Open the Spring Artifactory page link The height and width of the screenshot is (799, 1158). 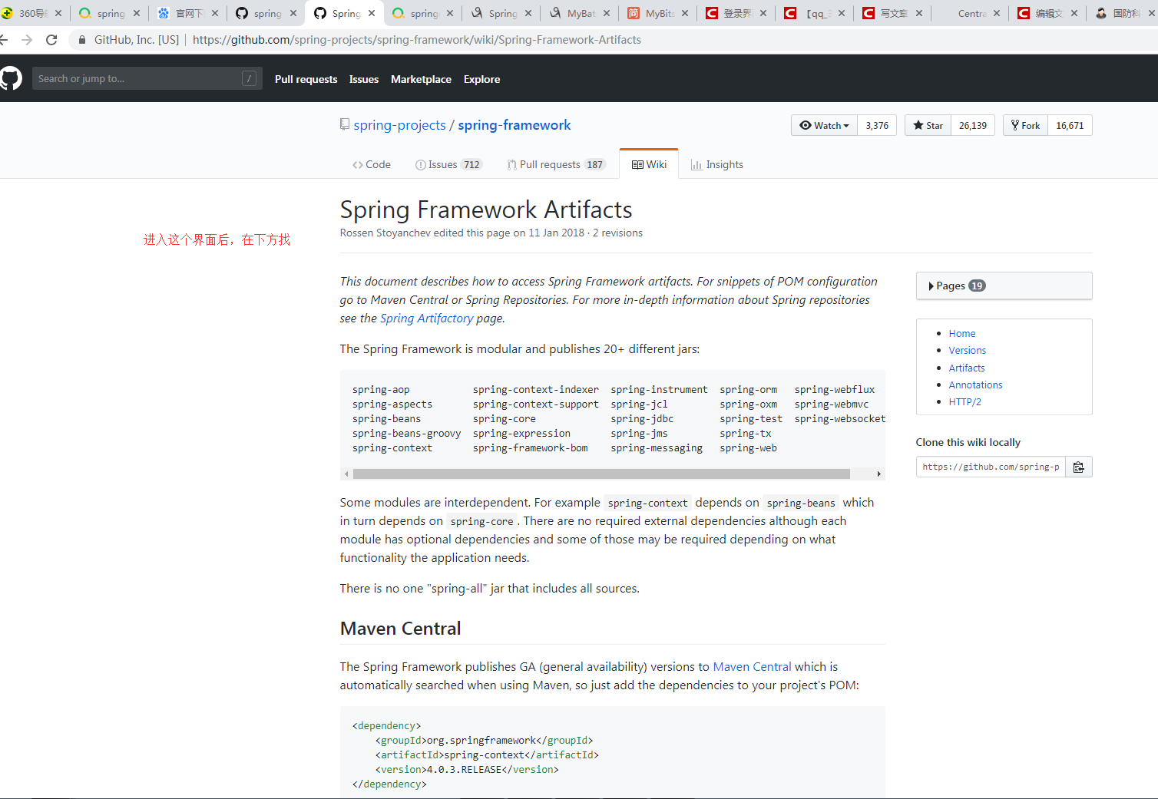pyautogui.click(x=427, y=318)
